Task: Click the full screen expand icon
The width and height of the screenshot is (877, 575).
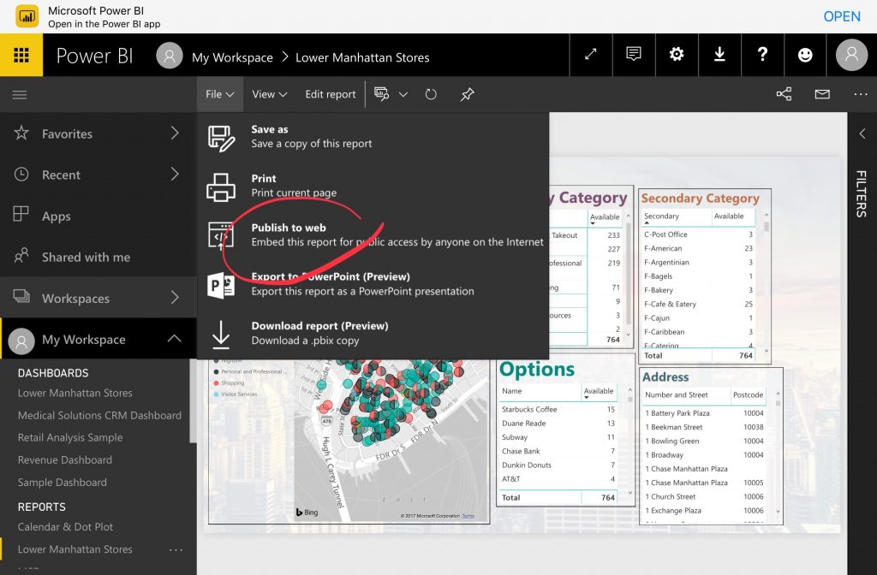Action: 591,55
